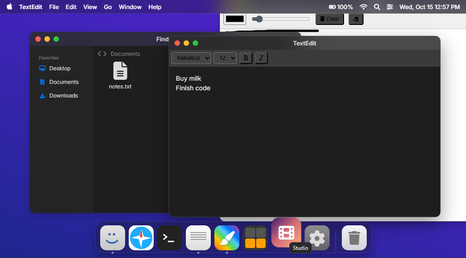The height and width of the screenshot is (258, 466).
Task: Maximize the Finder window
Action: click(x=56, y=39)
